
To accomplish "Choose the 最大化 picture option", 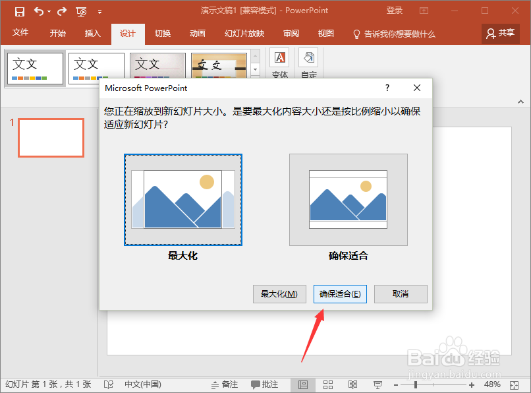I will point(183,200).
